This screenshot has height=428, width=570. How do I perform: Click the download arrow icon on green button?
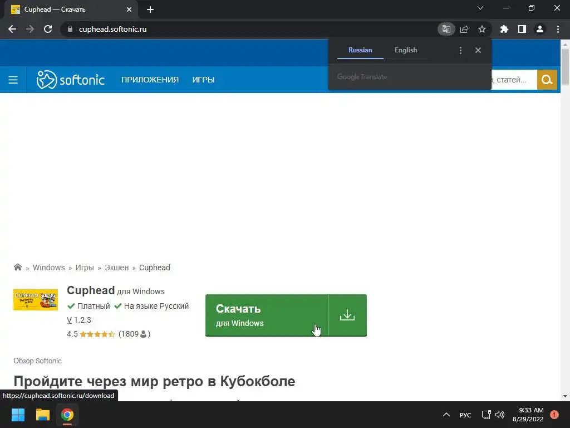pyautogui.click(x=347, y=315)
